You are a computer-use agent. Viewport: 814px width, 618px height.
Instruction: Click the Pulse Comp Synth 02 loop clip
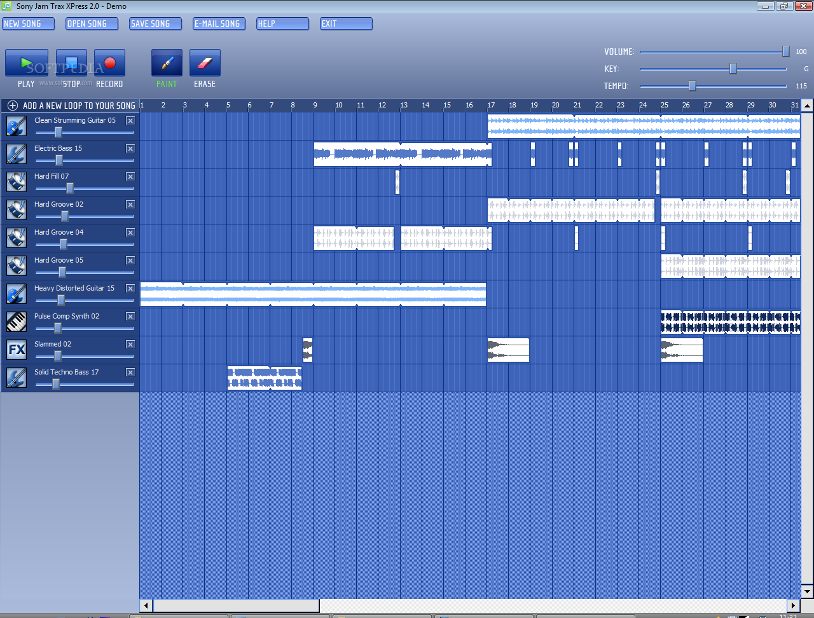(x=731, y=322)
